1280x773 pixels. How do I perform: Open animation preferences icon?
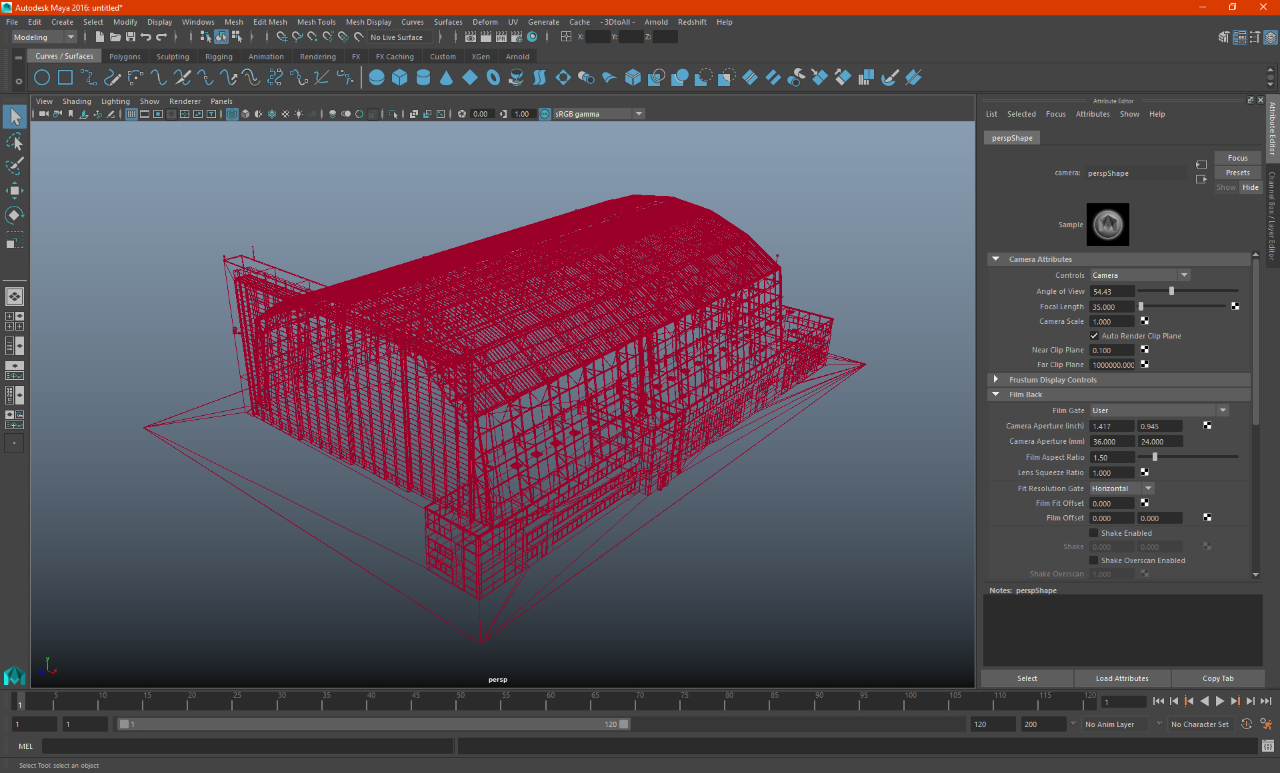pos(1267,724)
